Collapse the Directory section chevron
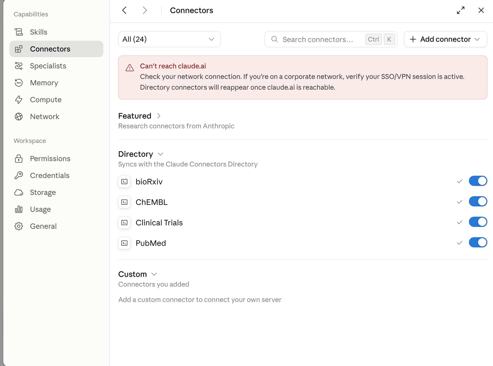 [160, 154]
